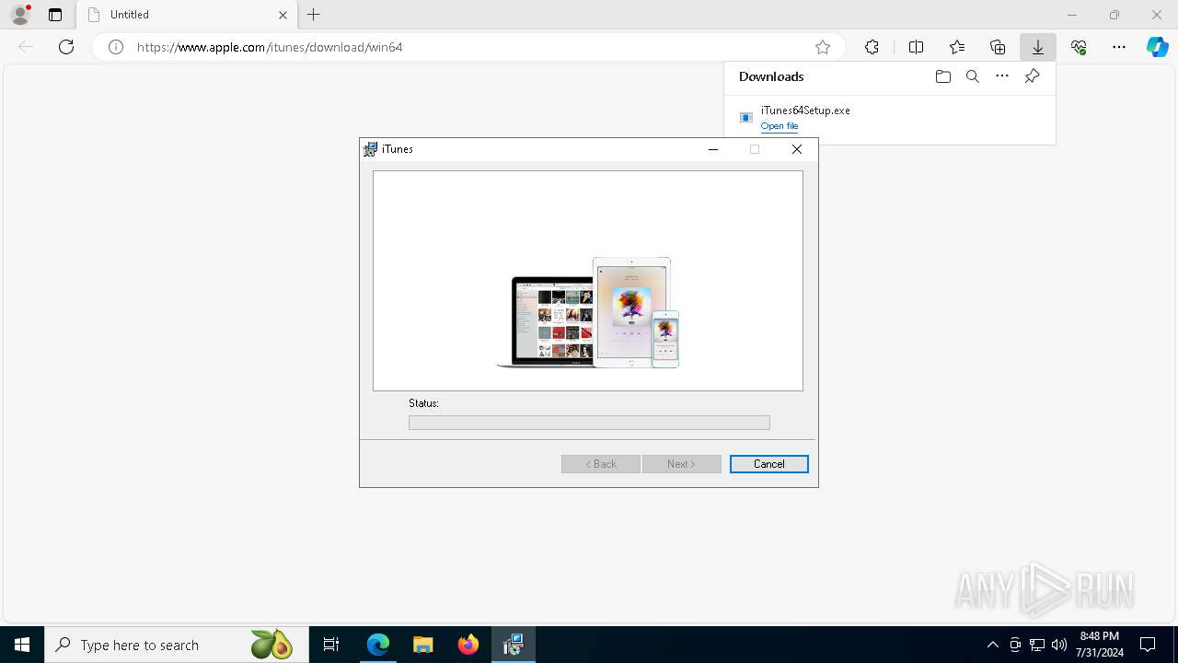Select iTunes64Setup.exe download entry

point(890,118)
